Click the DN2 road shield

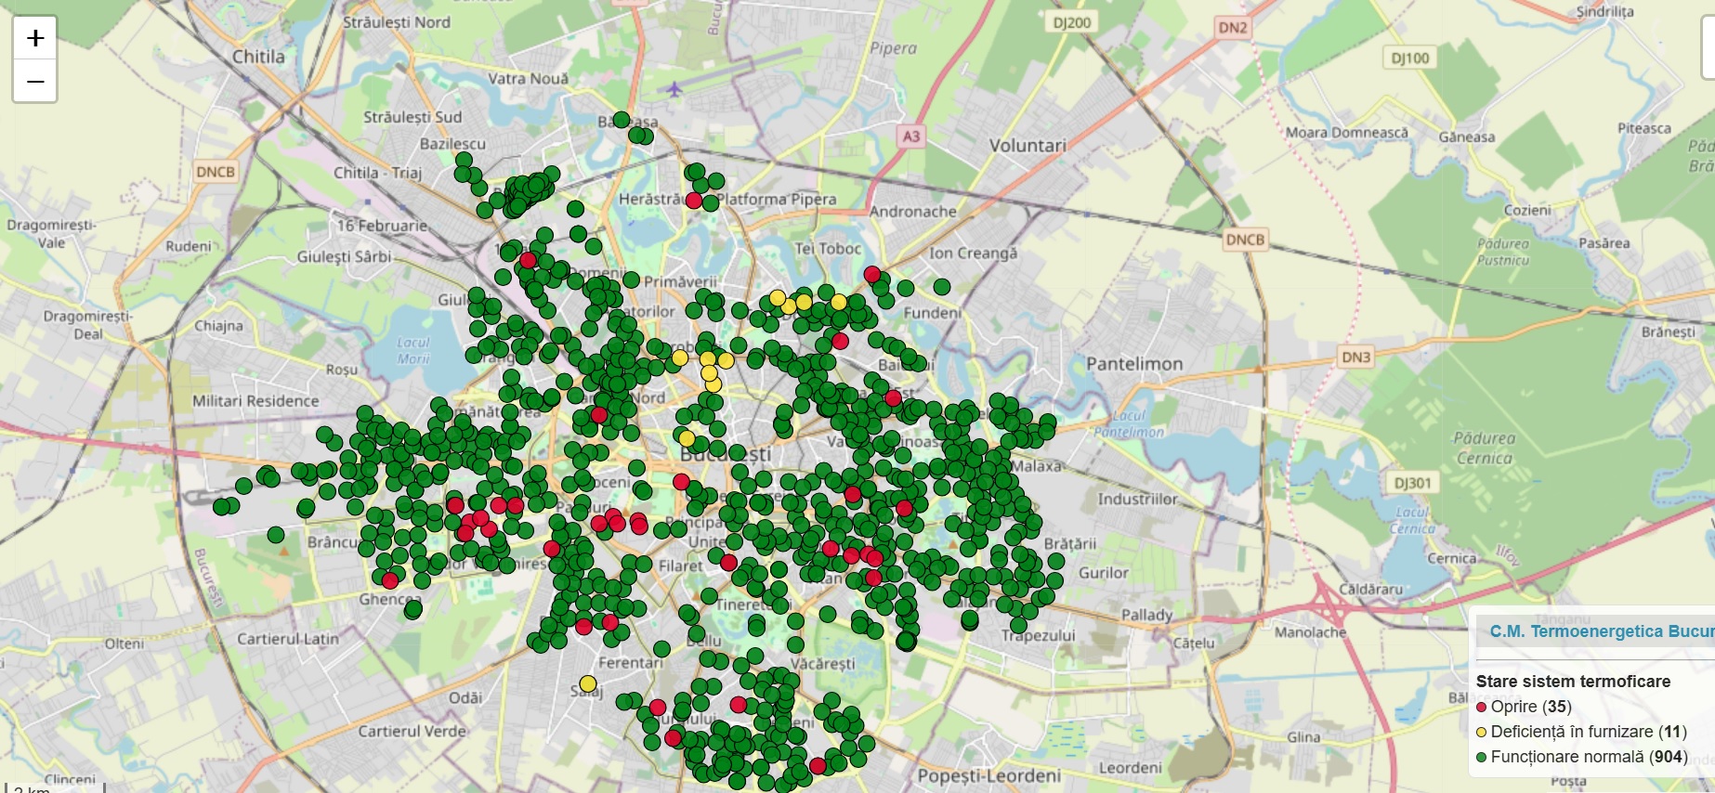pyautogui.click(x=1233, y=28)
